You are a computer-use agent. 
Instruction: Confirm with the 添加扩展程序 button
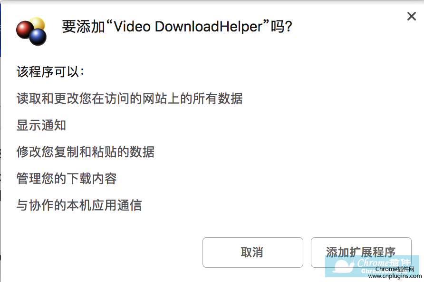point(361,252)
